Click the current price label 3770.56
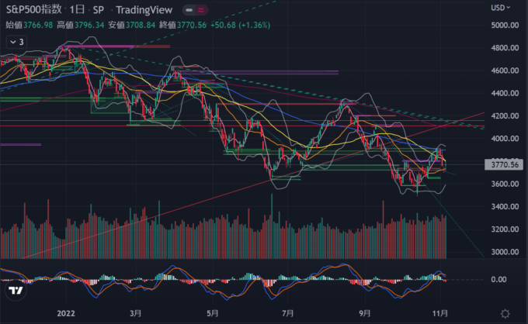 pos(505,164)
